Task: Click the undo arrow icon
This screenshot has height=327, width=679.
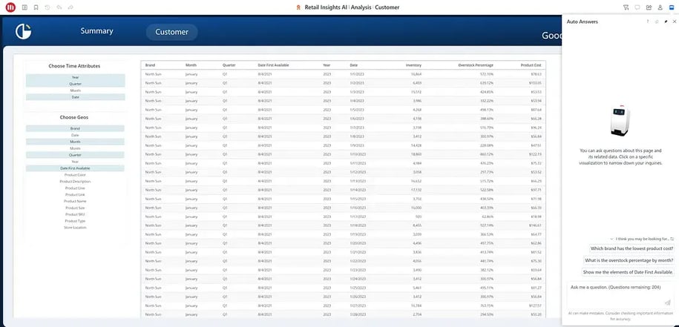Action: pos(47,7)
